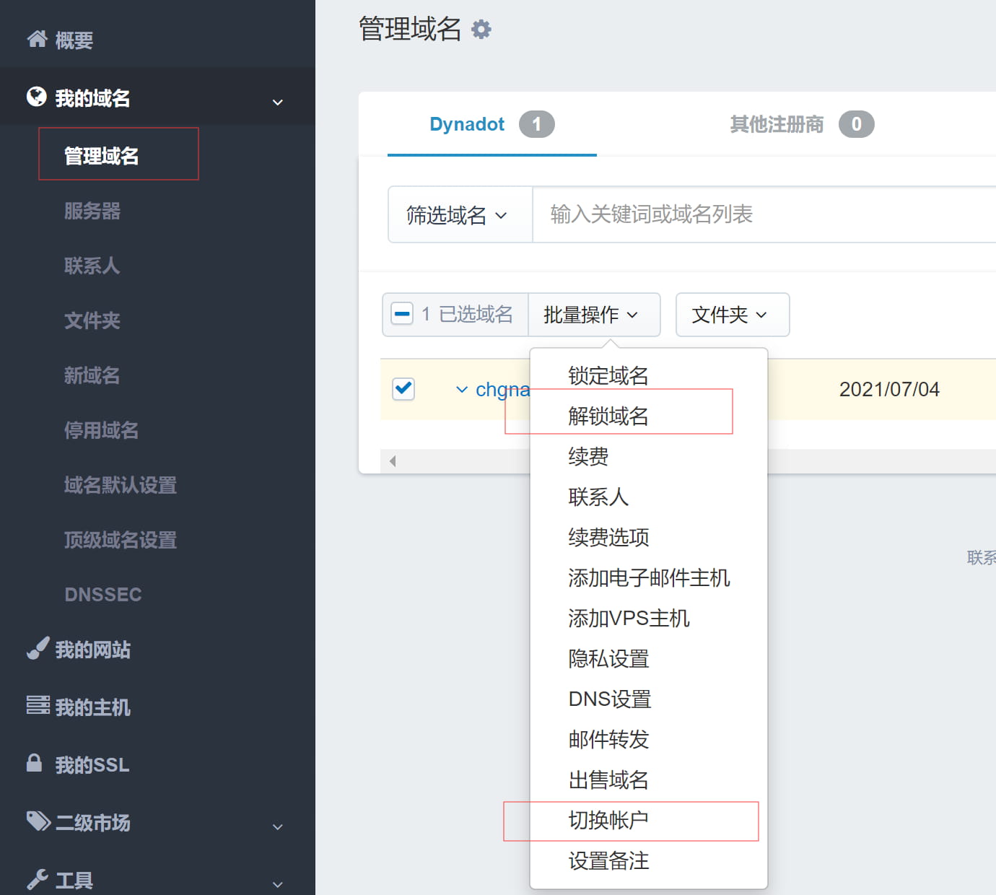Select 切换帐户 from the menu

tap(607, 820)
